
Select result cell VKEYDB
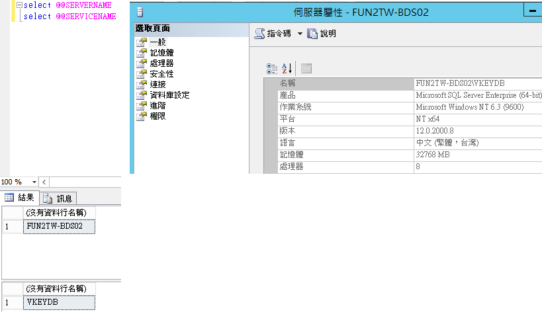[59, 302]
